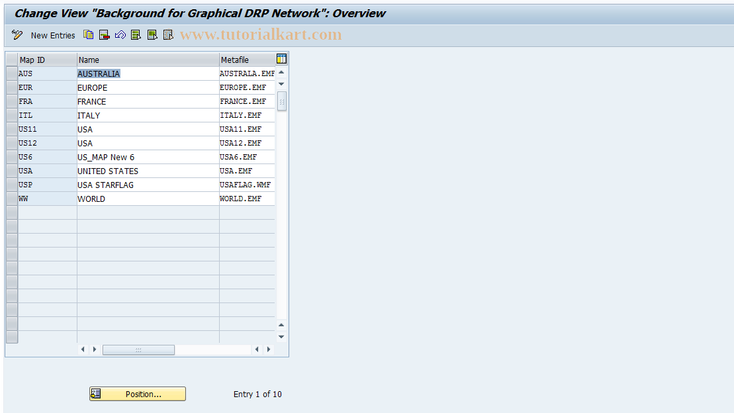Click the UNITED STATES name field

point(148,171)
